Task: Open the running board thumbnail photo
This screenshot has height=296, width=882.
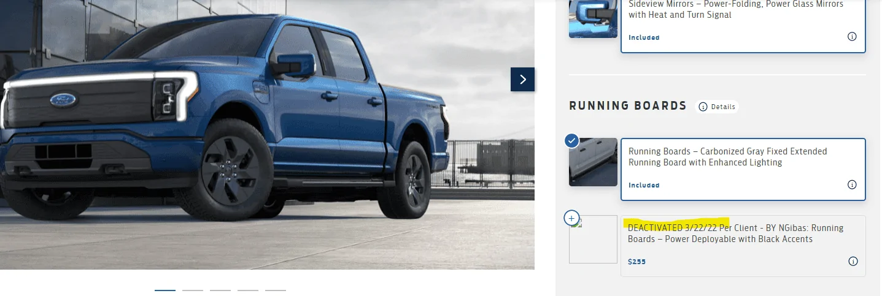Action: pyautogui.click(x=593, y=162)
